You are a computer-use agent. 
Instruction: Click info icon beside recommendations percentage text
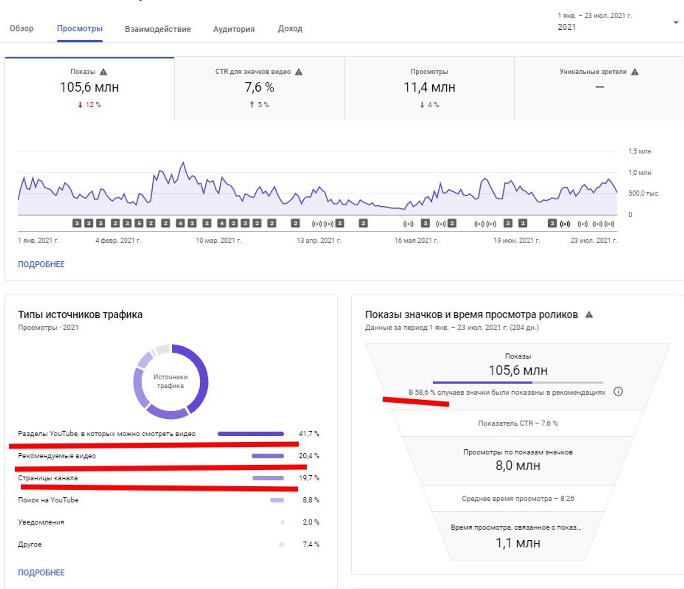tap(618, 391)
